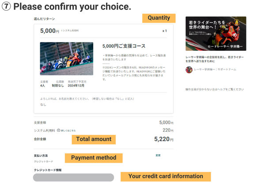
Task: Click the help text about 操作方法
Action: (215, 89)
